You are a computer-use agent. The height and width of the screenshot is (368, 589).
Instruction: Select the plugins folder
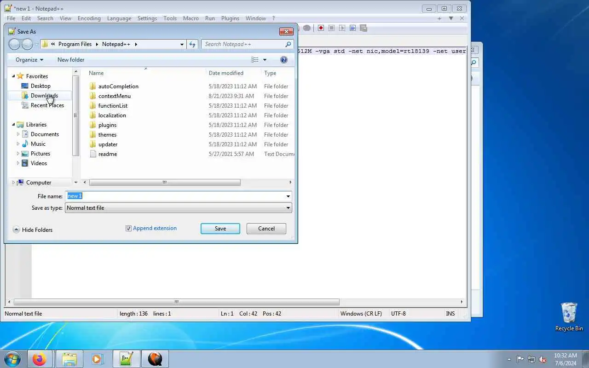107,125
